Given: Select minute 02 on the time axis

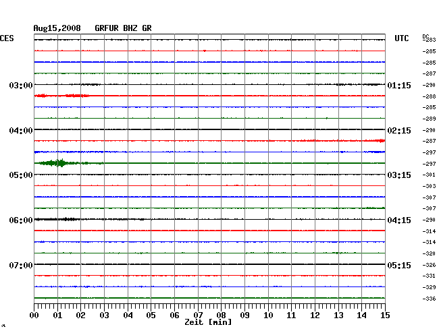Looking at the screenshot, I should [x=80, y=315].
